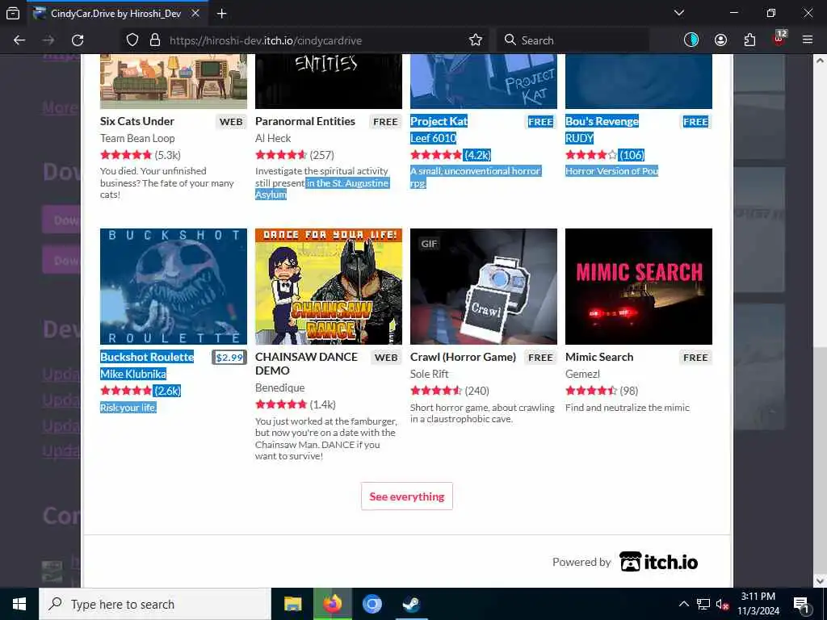Click the blue circular extension icon in toolbar
The width and height of the screenshot is (827, 620).
click(691, 40)
